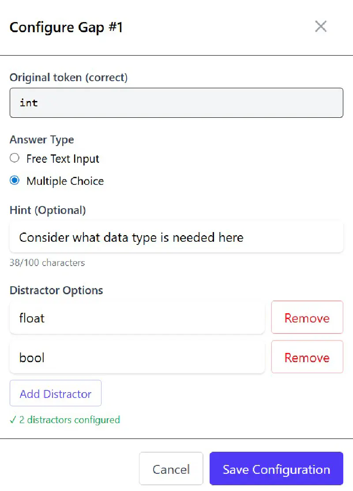The width and height of the screenshot is (353, 491).
Task: Click Add Distractor to add a new option
Action: (x=55, y=393)
